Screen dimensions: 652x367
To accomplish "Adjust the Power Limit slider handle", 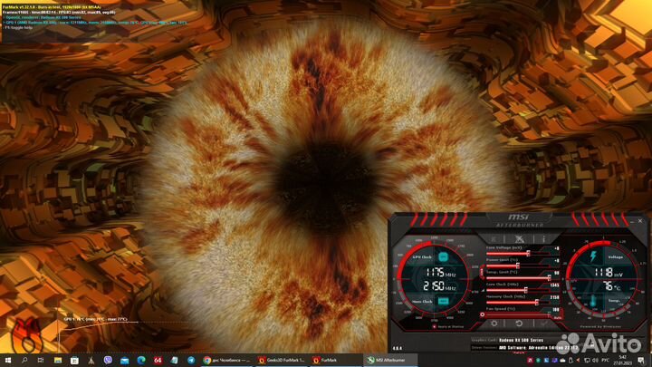I will [518, 266].
